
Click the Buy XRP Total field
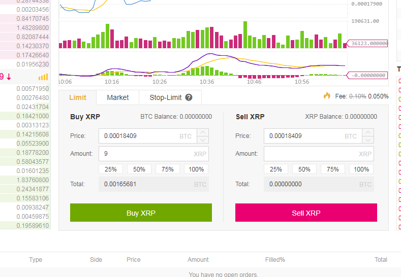point(153,184)
